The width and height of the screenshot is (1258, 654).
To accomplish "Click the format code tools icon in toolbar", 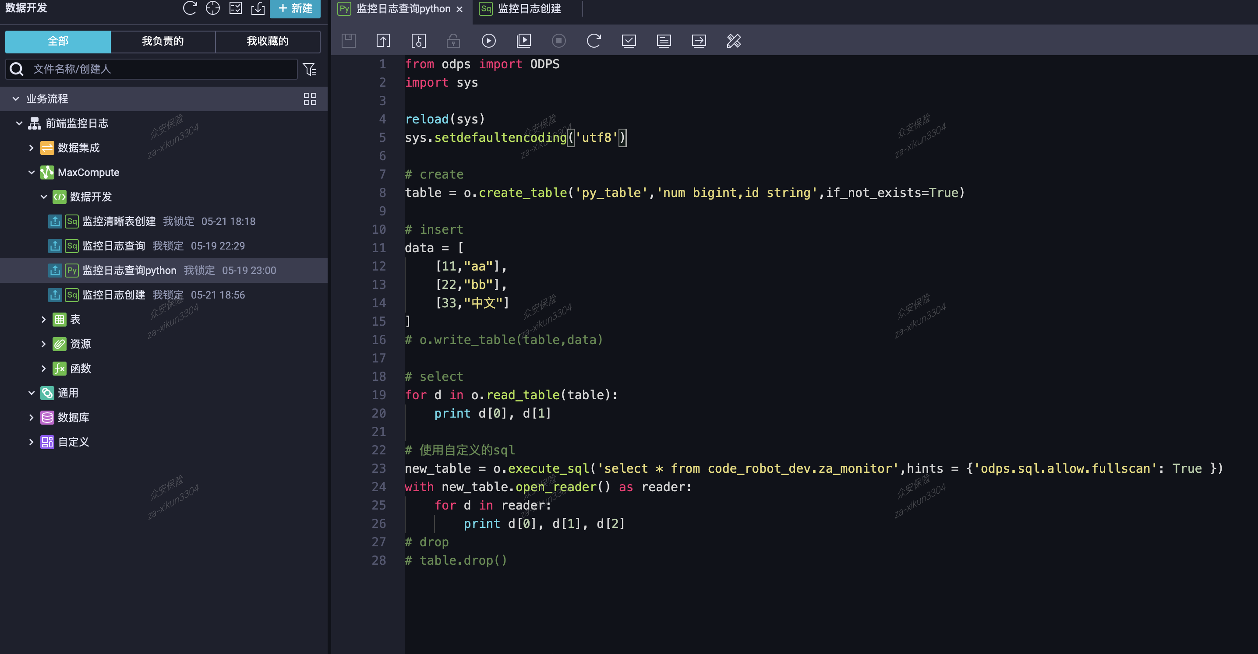I will click(734, 41).
